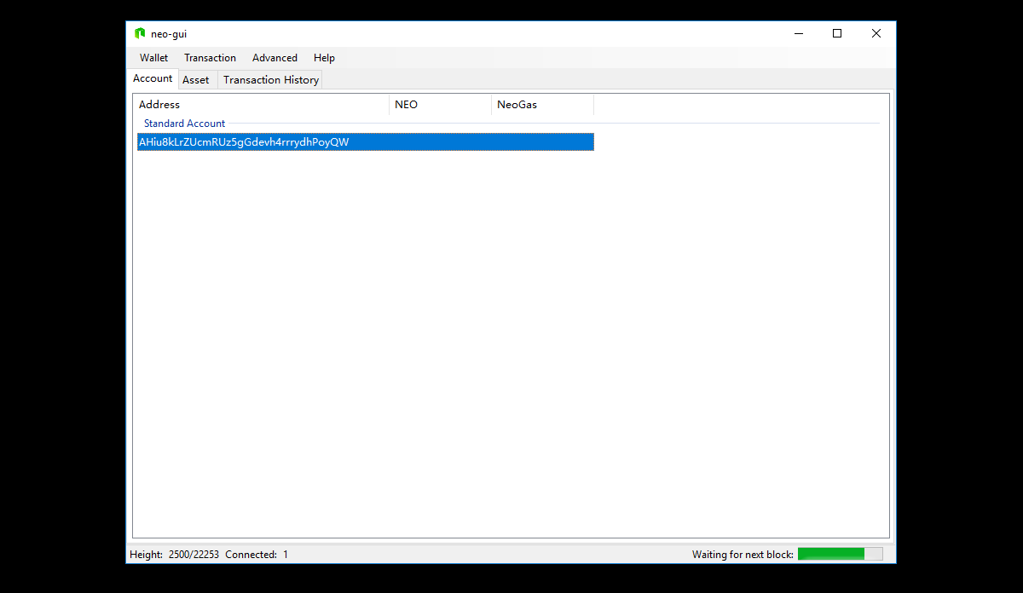Switch to the Asset tab

point(196,80)
